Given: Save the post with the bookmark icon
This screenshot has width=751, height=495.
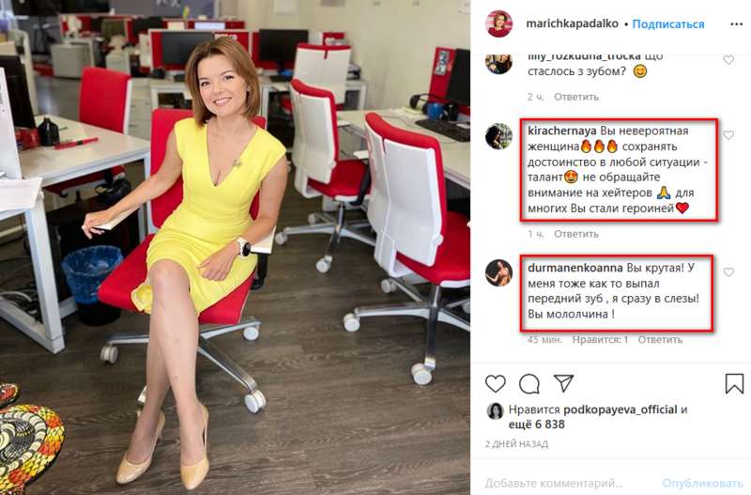Looking at the screenshot, I should coord(734,383).
